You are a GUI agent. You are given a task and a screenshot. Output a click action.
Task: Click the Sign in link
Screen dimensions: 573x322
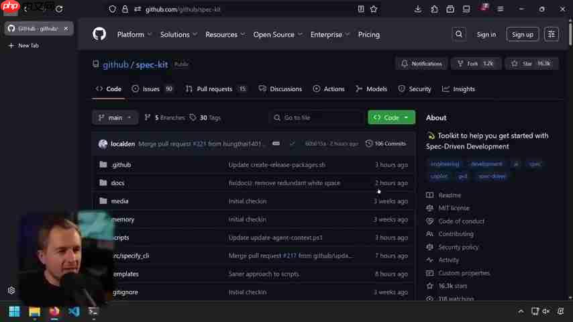point(486,34)
